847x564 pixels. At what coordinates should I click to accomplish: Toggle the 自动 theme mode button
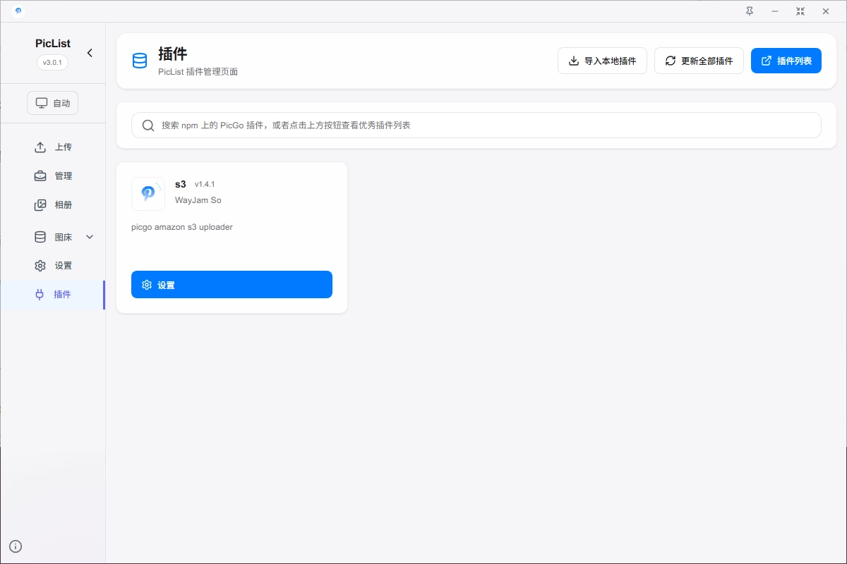click(53, 103)
